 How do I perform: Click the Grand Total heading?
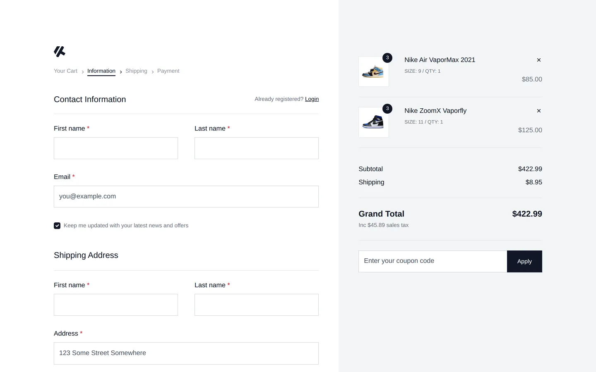tap(382, 214)
